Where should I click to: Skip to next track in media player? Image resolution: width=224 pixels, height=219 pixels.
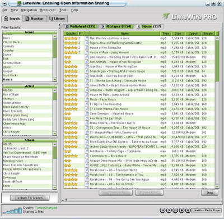(188, 211)
